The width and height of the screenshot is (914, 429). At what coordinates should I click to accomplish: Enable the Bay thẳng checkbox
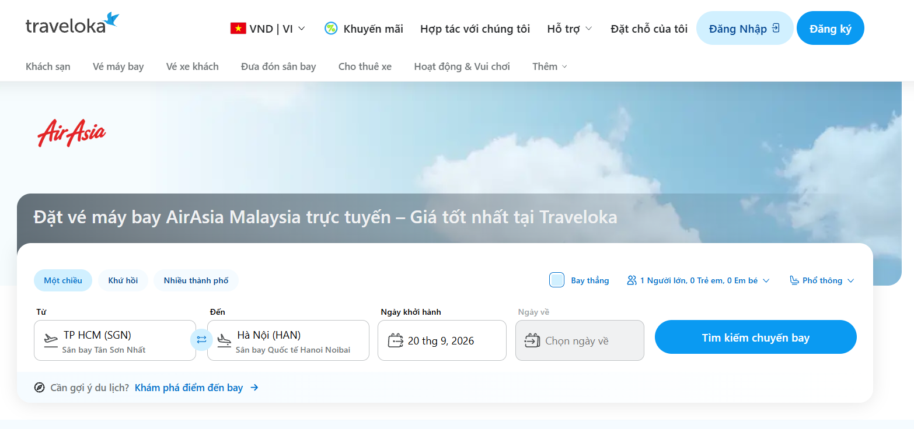(x=557, y=280)
